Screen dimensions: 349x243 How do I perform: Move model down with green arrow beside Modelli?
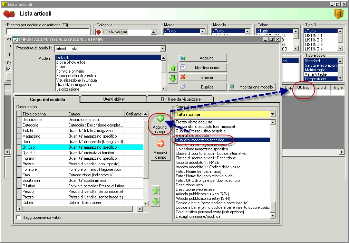pos(173,78)
